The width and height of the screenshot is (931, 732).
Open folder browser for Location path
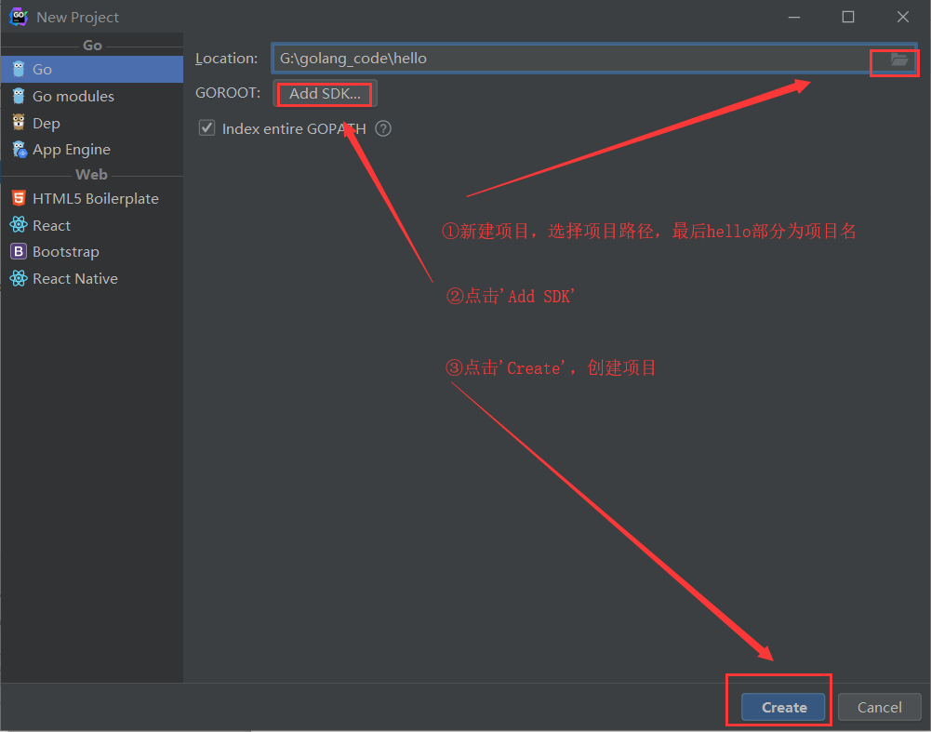coord(898,59)
